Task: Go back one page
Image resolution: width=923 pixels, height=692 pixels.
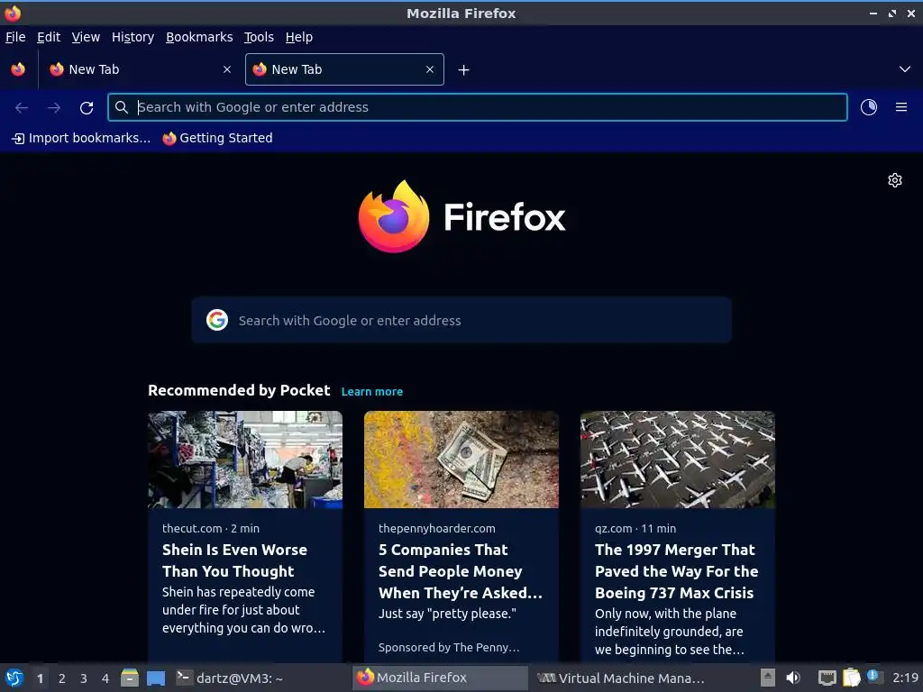Action: pyautogui.click(x=22, y=107)
